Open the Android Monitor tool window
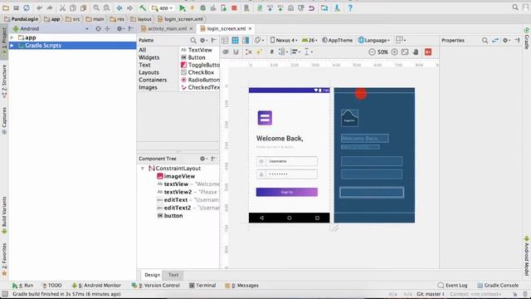The width and height of the screenshot is (531, 299). click(96, 286)
